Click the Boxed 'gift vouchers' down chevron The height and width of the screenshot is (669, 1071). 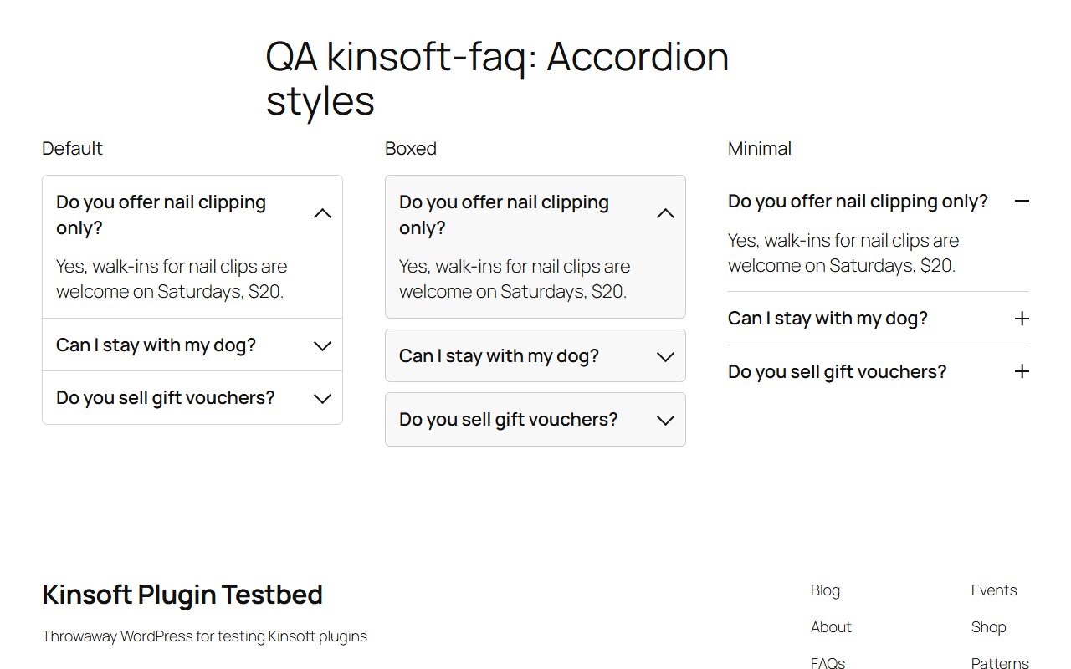(665, 420)
